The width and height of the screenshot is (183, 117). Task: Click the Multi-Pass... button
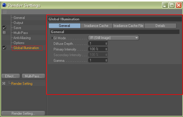click(x=33, y=76)
